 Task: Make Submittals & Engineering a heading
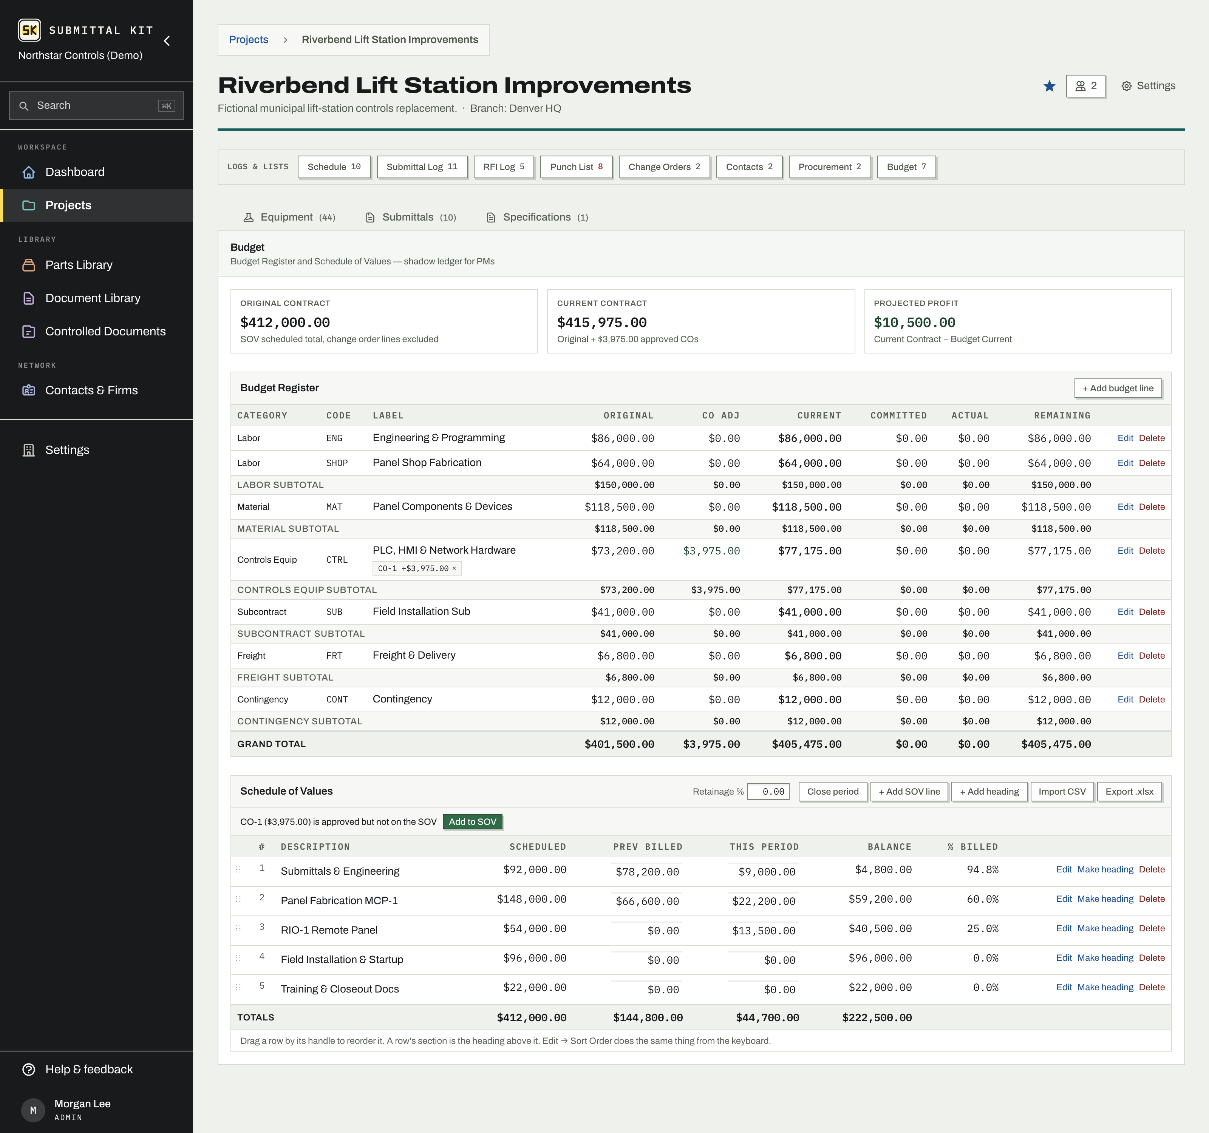coord(1105,870)
